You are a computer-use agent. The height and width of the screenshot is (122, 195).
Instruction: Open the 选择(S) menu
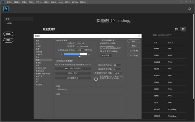click(x=46, y=2)
